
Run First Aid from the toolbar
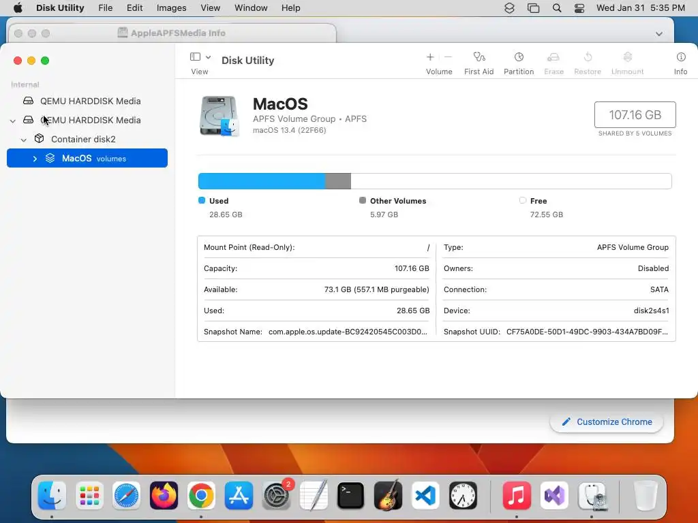click(x=479, y=57)
